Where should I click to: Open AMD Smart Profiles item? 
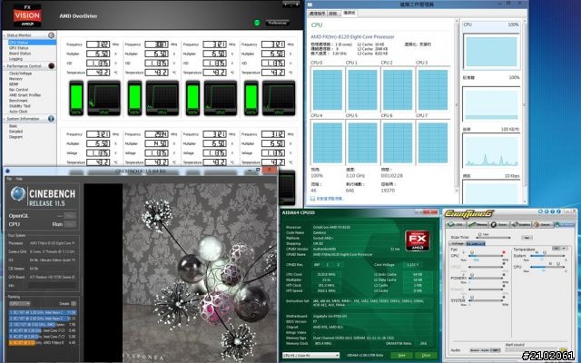(x=25, y=95)
